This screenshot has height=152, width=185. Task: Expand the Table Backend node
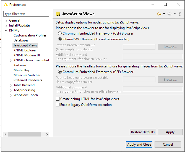click(x=11, y=85)
